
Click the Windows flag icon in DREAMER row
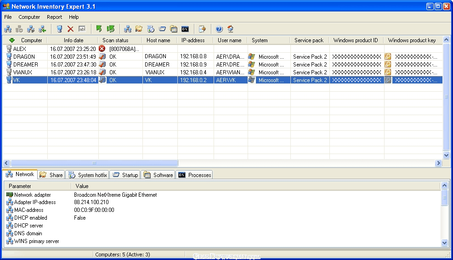click(251, 64)
